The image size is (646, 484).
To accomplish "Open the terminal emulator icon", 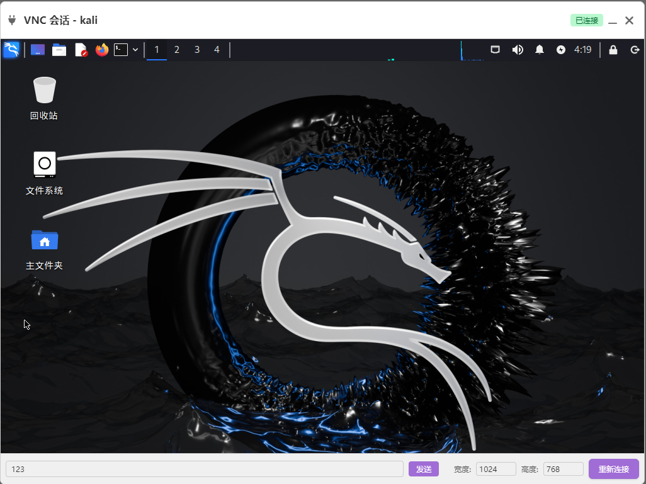I will pyautogui.click(x=121, y=50).
